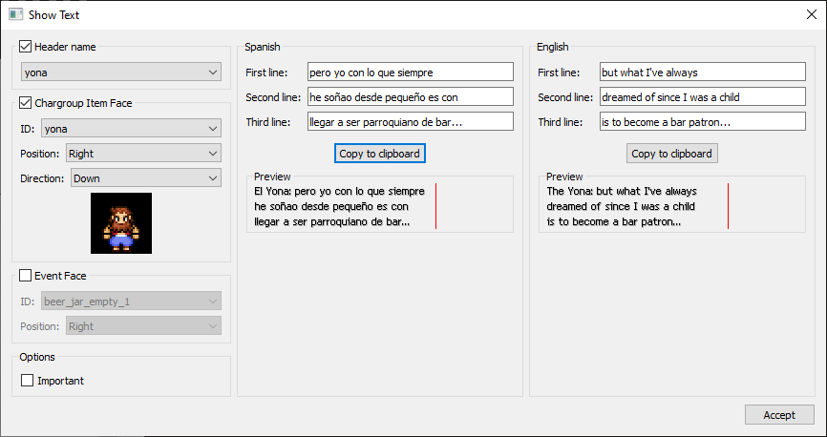827x437 pixels.
Task: Toggle the Chargroup Item Face checkbox
Action: [26, 102]
